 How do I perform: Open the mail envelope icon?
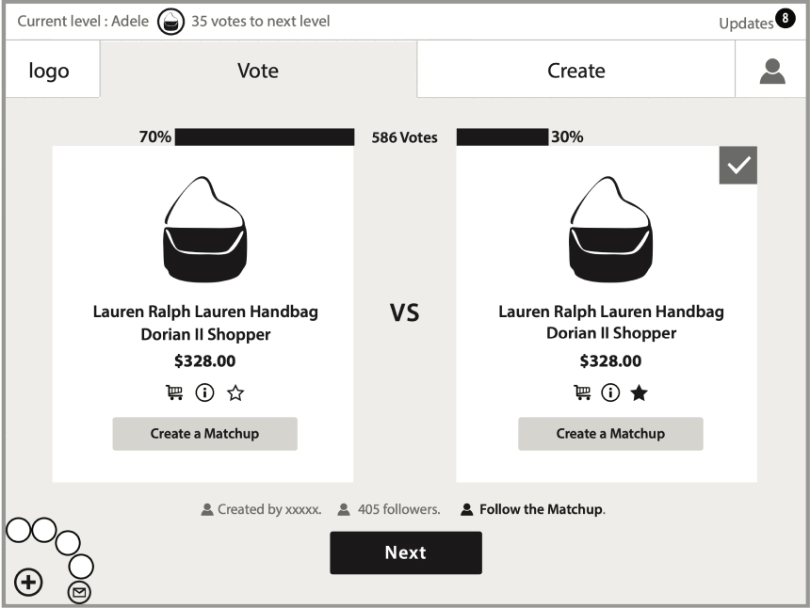[x=81, y=592]
